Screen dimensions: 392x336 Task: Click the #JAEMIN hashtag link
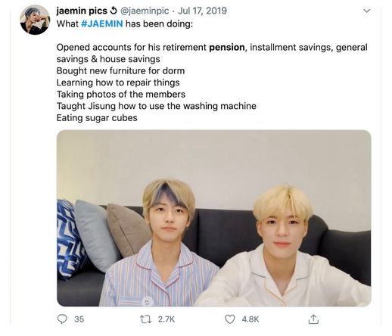click(102, 23)
